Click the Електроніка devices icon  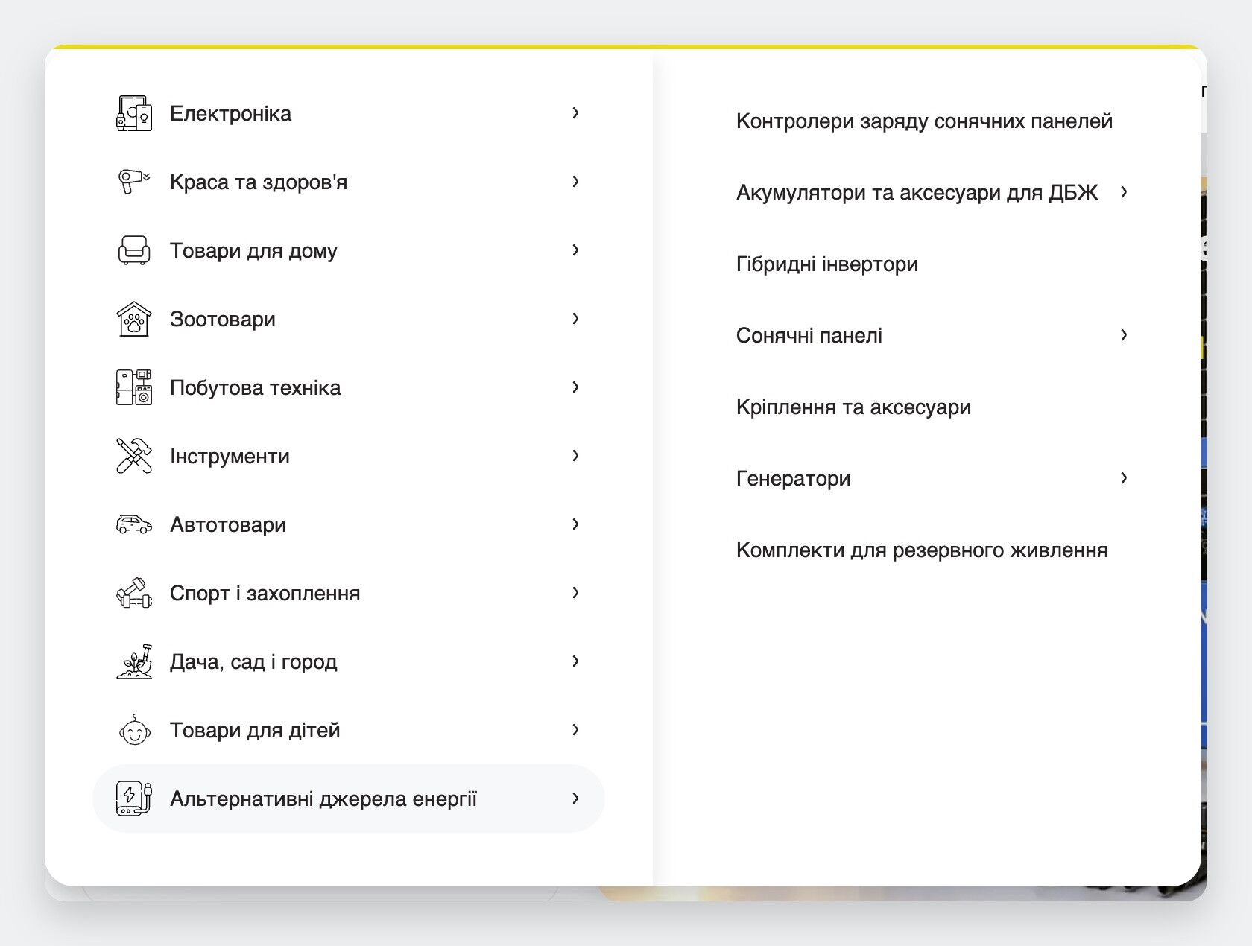coord(134,113)
